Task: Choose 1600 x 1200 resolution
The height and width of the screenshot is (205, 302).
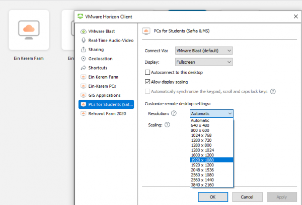Action: (x=211, y=155)
